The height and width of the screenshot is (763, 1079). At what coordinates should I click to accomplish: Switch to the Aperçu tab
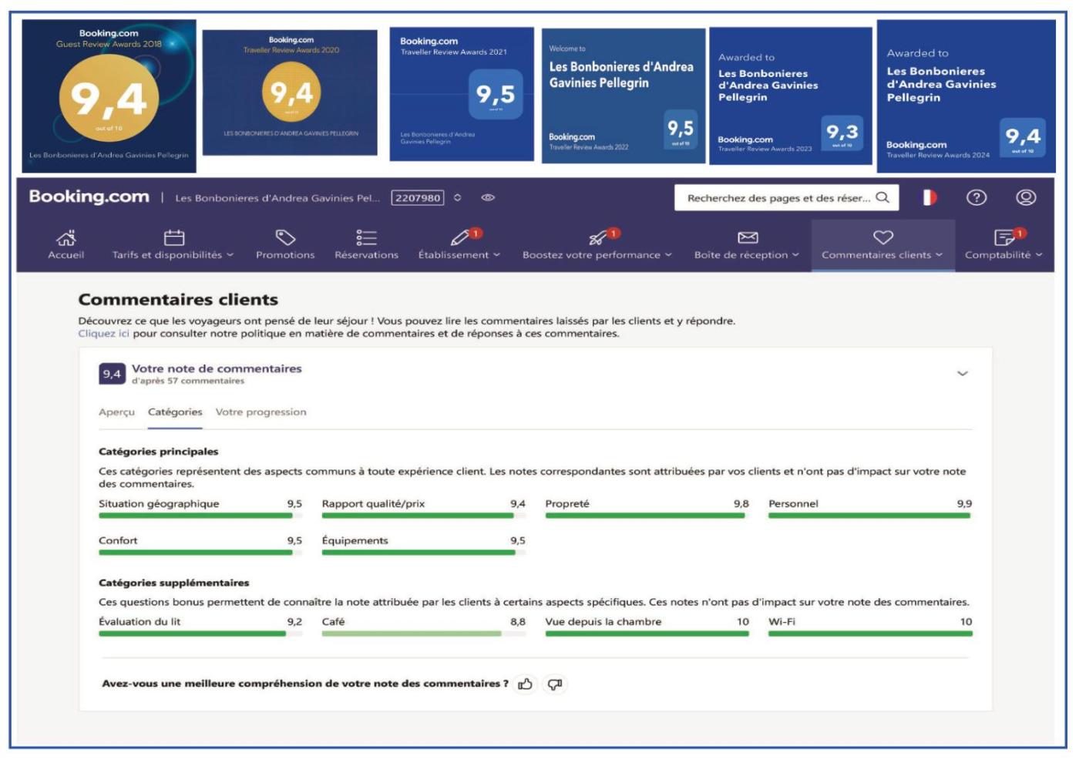click(x=116, y=412)
